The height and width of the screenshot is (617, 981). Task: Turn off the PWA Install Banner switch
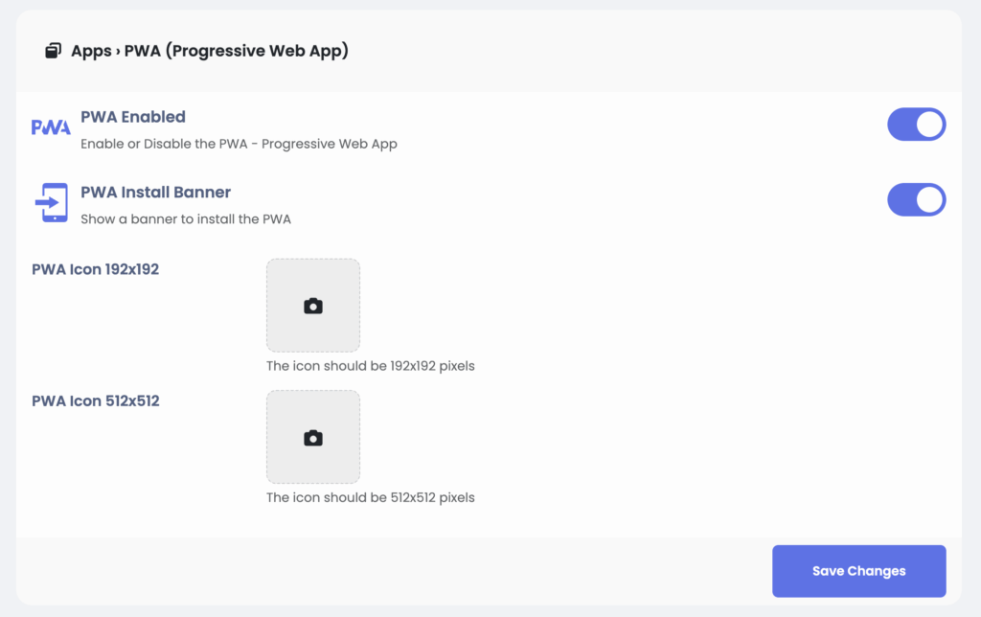click(x=916, y=200)
